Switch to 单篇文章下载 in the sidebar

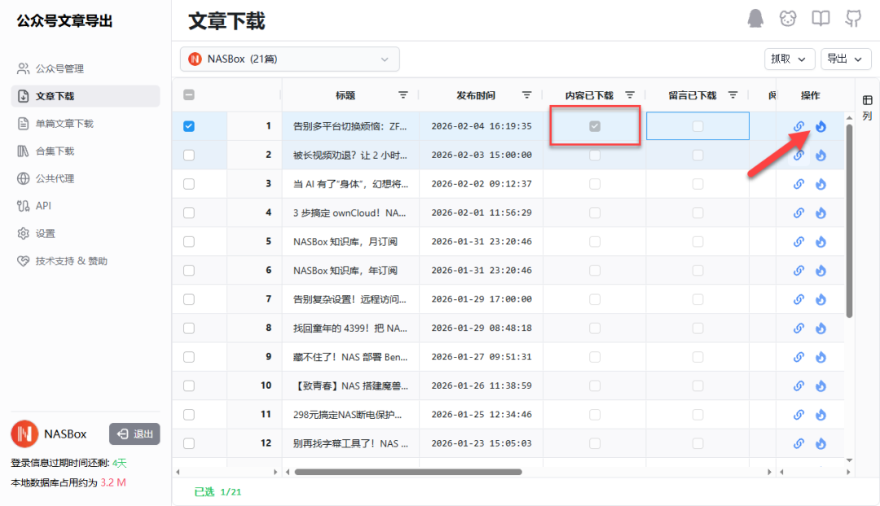coord(65,123)
